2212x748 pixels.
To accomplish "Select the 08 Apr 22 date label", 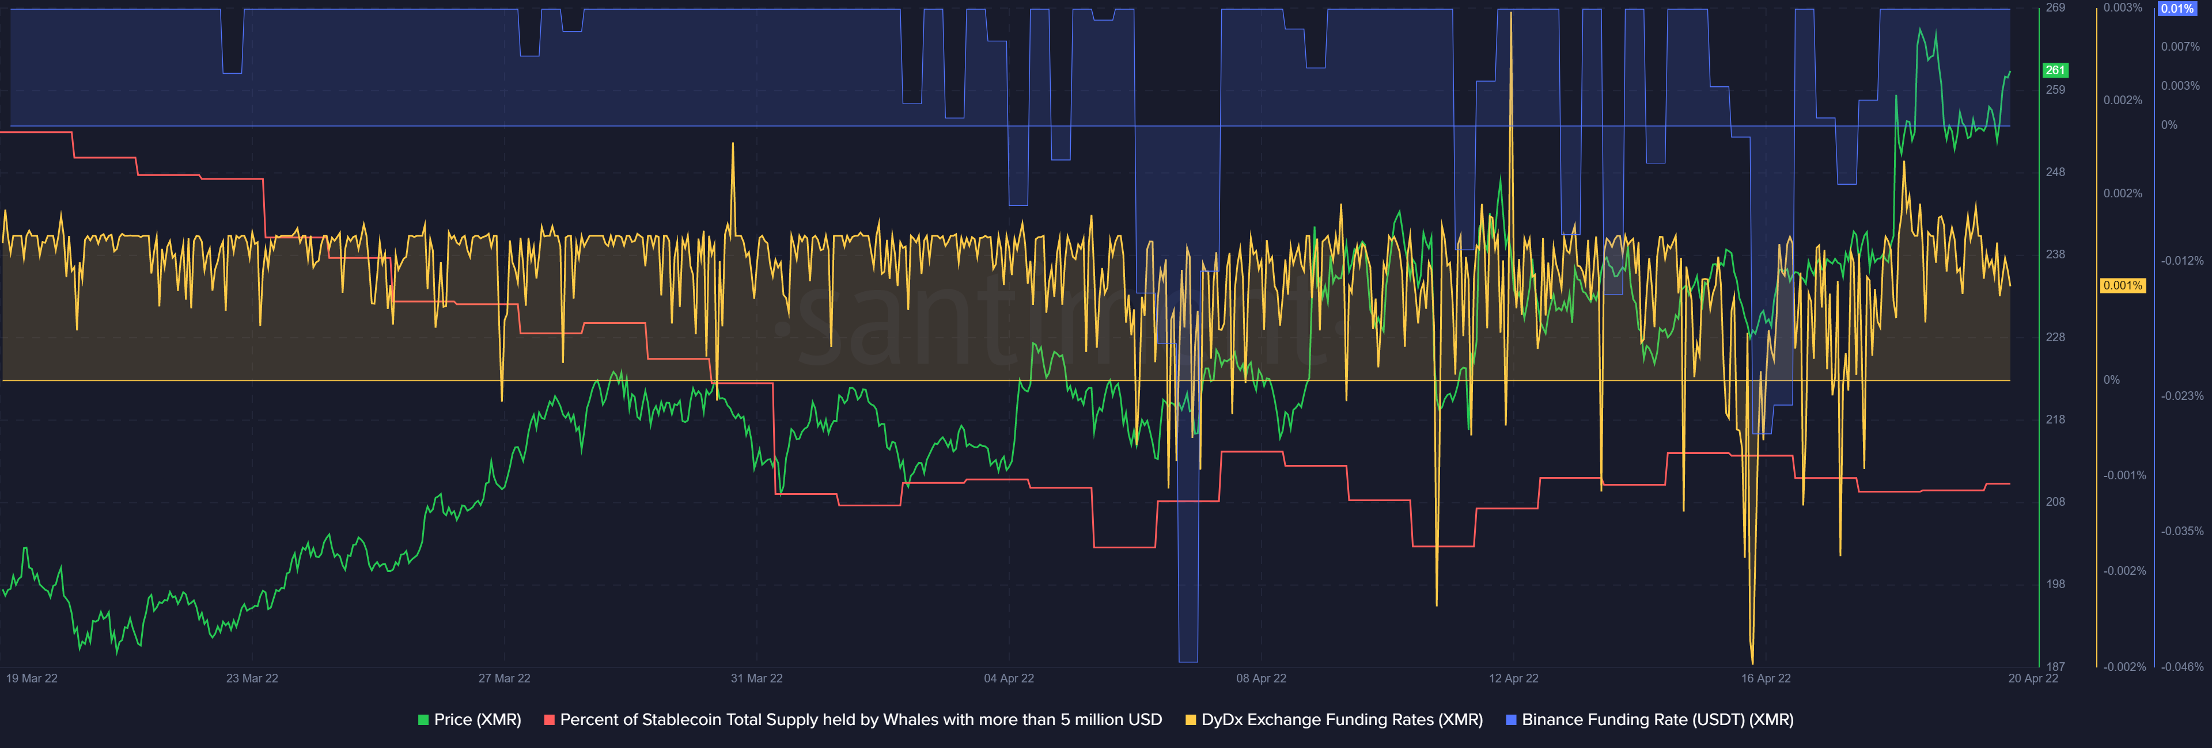I will click(1260, 678).
